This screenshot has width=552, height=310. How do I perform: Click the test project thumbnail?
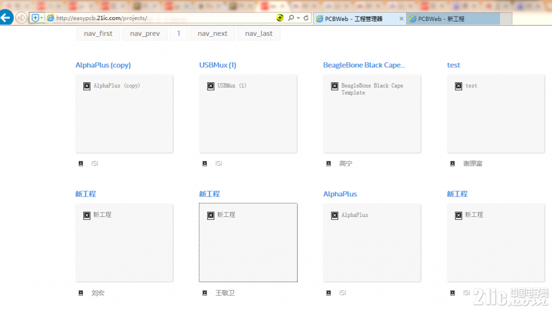(x=496, y=114)
